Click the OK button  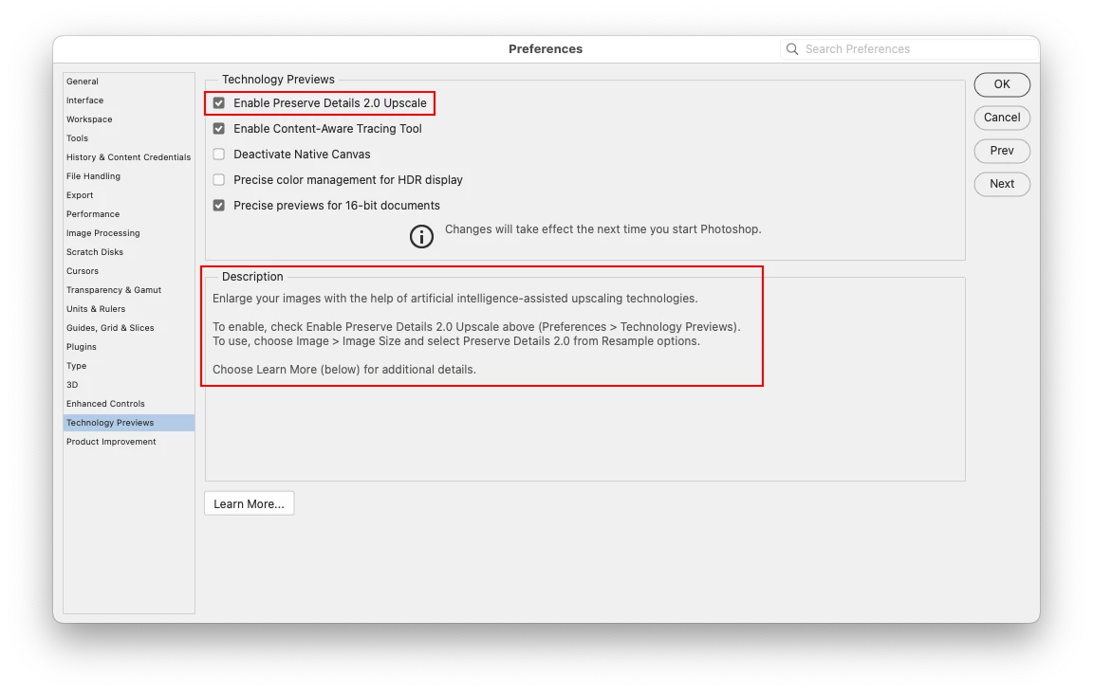tap(1002, 84)
